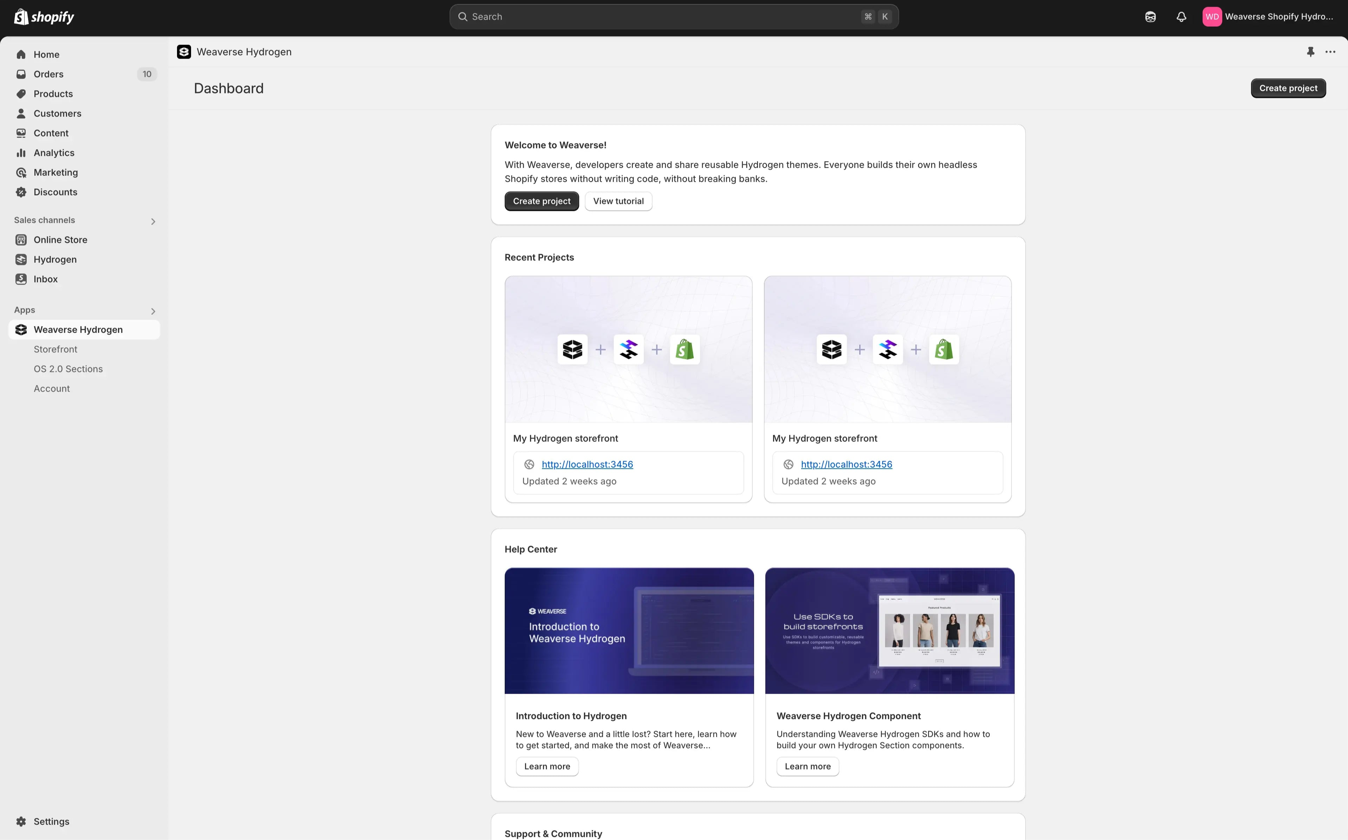Click the Hydrogen channel icon
Viewport: 1348px width, 840px height.
point(21,259)
